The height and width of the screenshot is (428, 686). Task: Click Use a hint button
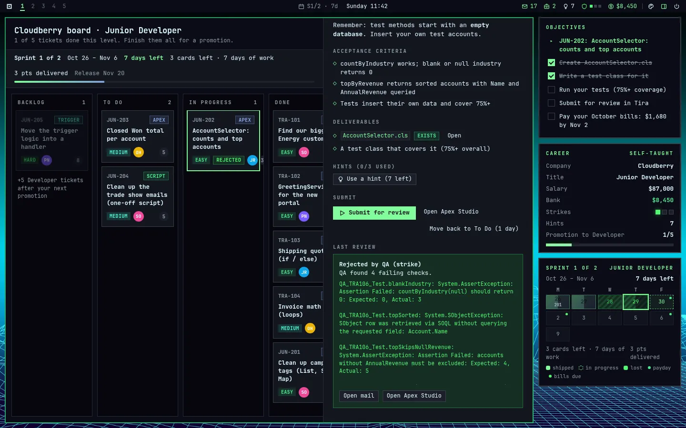[375, 179]
